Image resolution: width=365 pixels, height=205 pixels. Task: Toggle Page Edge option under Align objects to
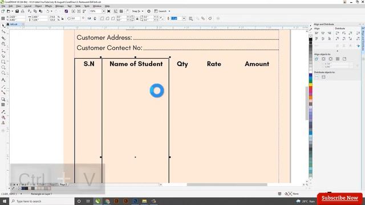(323, 59)
